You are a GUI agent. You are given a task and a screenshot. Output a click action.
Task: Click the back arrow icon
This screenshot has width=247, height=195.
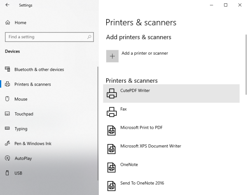point(7,5)
